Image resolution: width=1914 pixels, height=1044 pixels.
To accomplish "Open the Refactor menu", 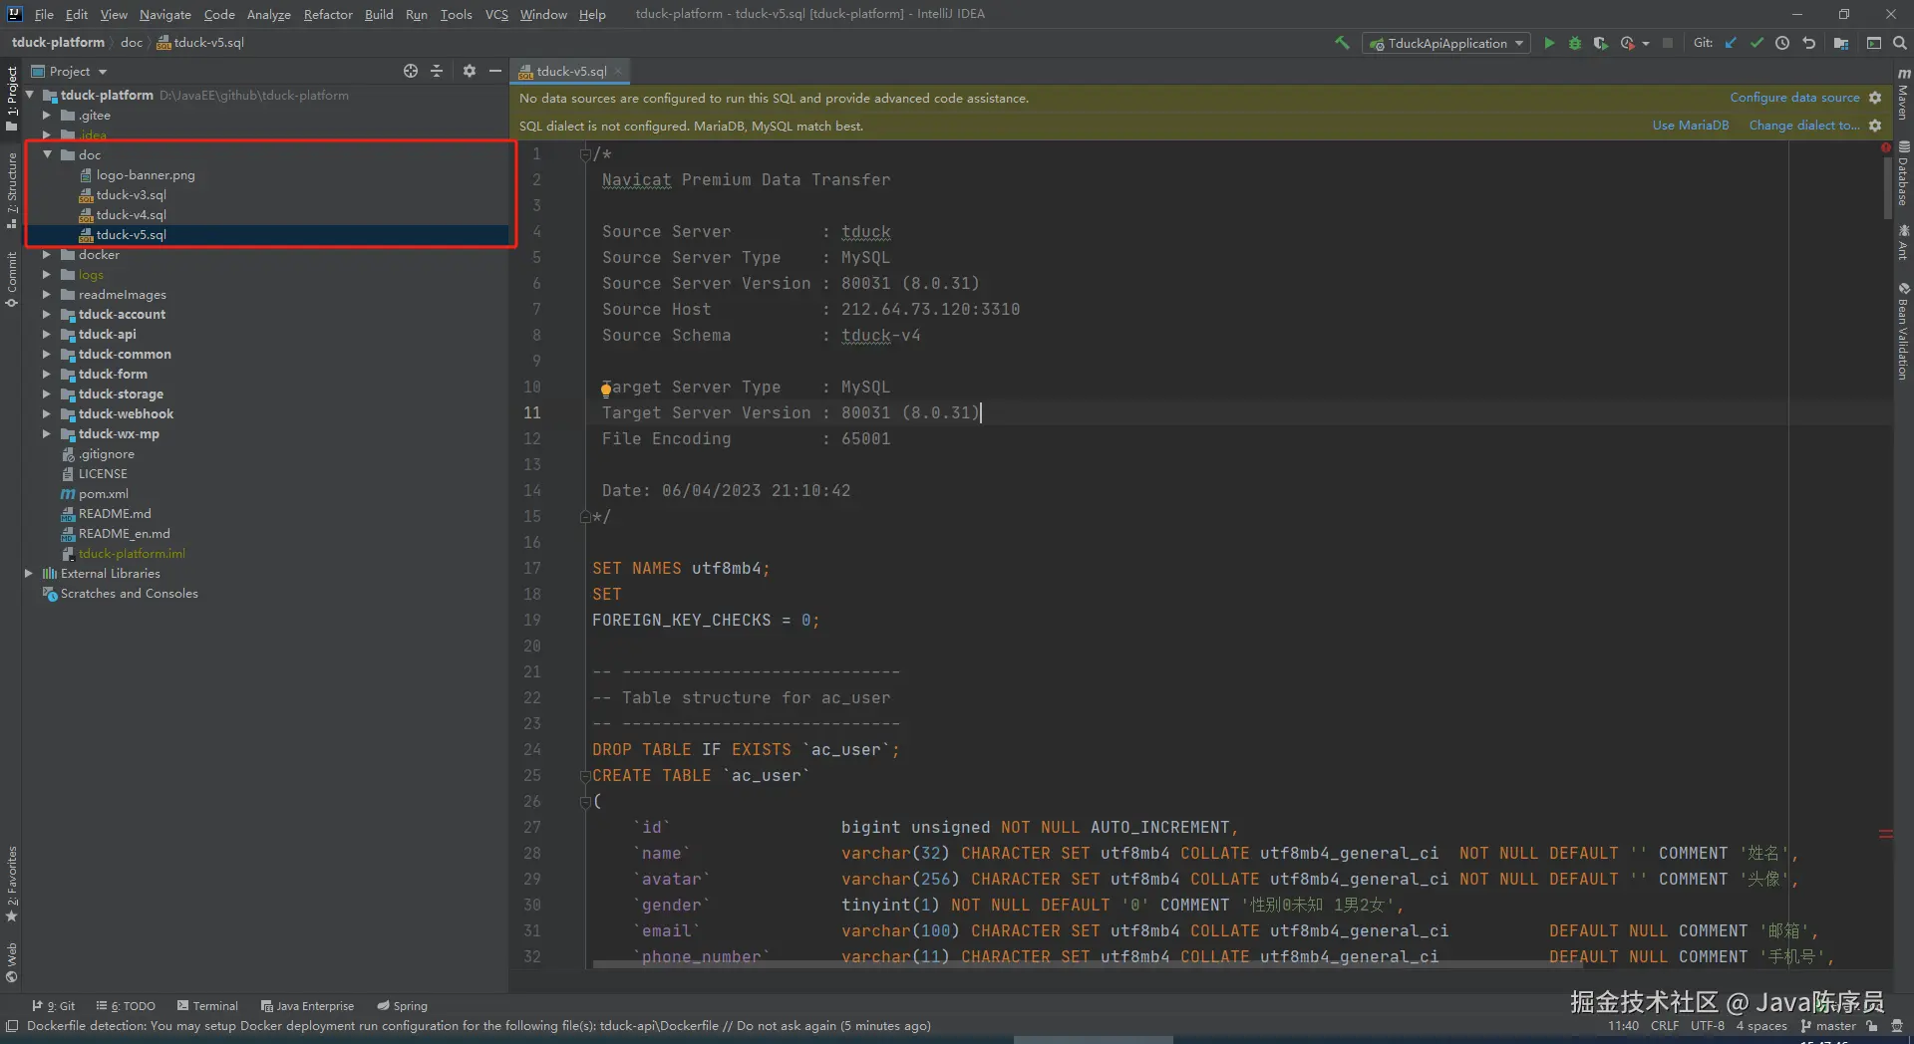I will click(328, 14).
